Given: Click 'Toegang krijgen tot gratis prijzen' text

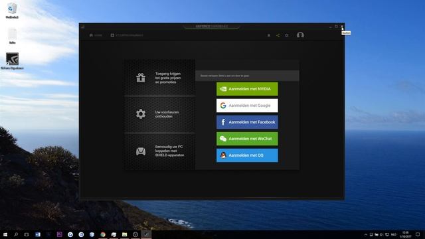Looking at the screenshot, I should tap(168, 78).
